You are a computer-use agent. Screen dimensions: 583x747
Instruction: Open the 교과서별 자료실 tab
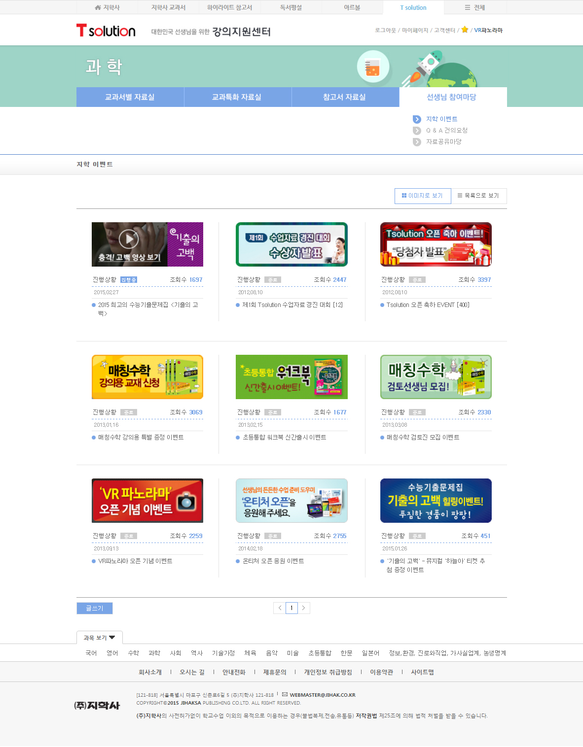point(130,97)
